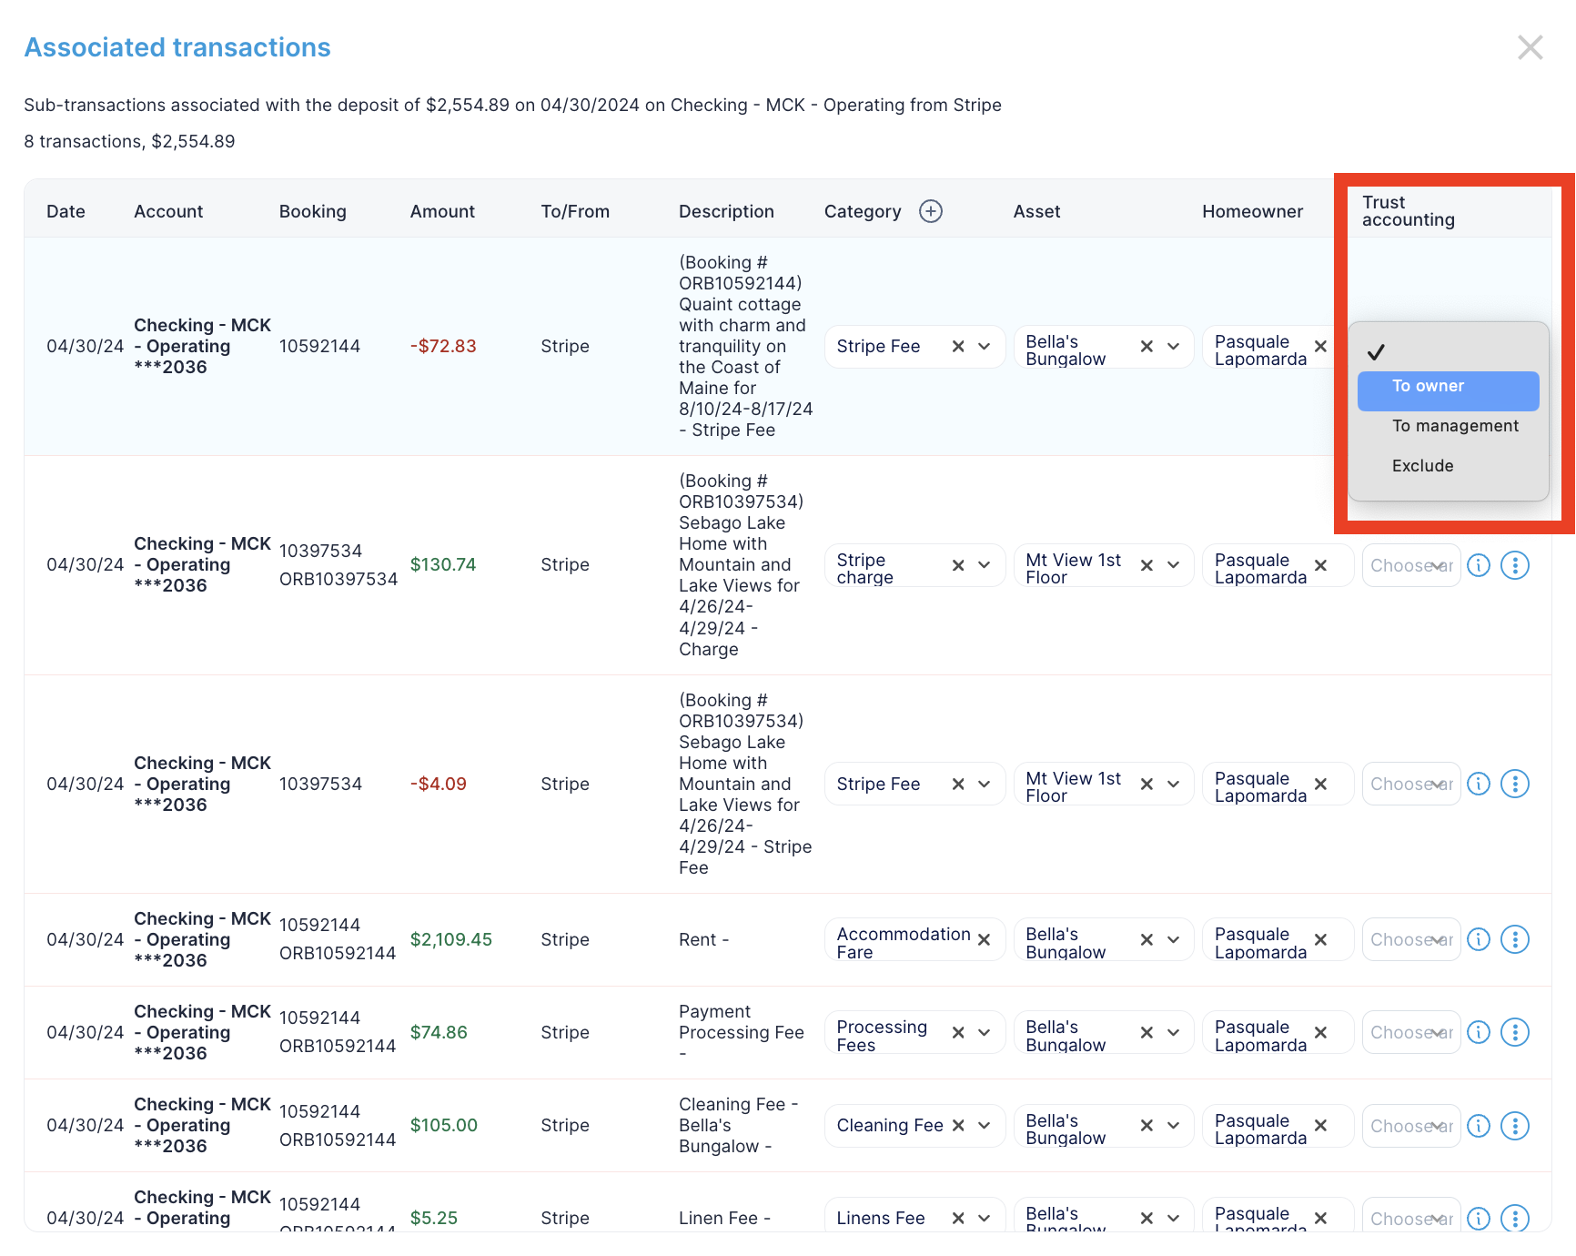1576x1256 pixels.
Task: Expand Processing Fees category dropdown
Action: (985, 1032)
